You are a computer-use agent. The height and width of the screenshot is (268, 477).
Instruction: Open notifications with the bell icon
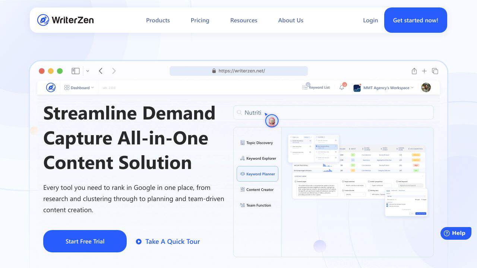point(342,87)
